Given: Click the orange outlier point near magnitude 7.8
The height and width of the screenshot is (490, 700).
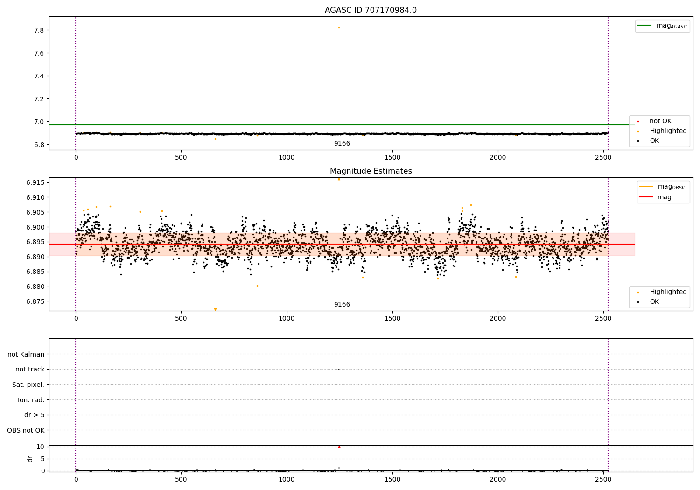Looking at the screenshot, I should 339,28.
